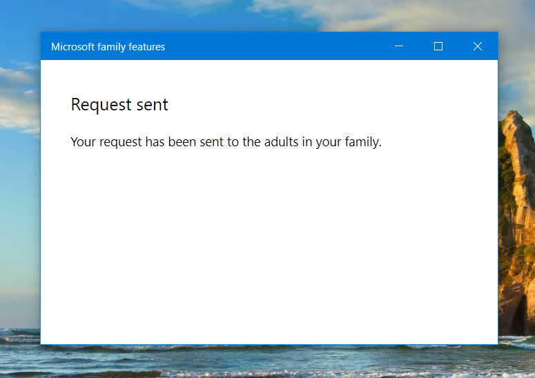Close the Microsoft family features window
535x378 pixels.
click(x=478, y=46)
